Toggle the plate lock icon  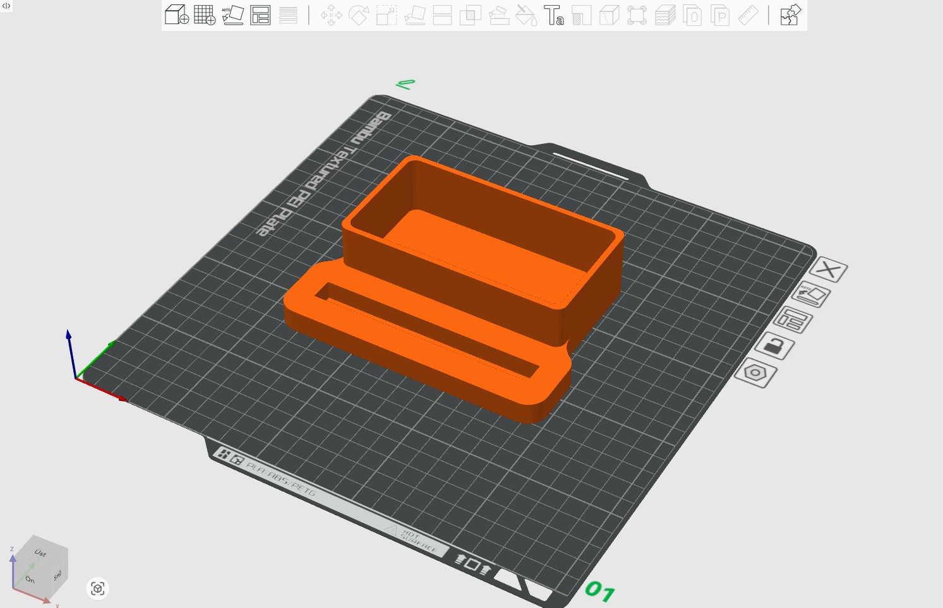pyautogui.click(x=774, y=346)
